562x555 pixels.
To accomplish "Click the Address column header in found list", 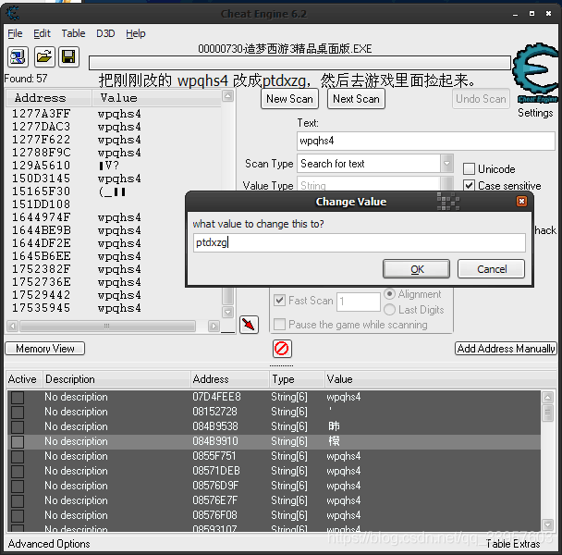I will coord(49,98).
